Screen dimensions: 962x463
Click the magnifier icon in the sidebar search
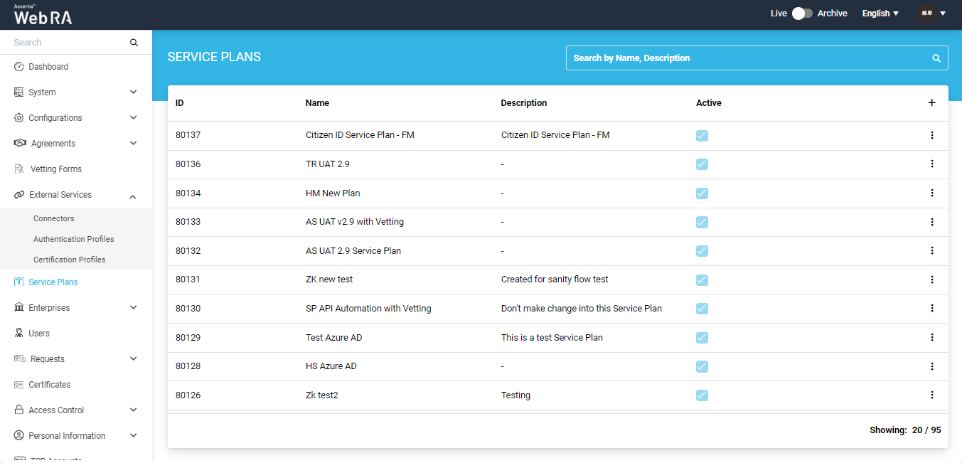tap(134, 43)
